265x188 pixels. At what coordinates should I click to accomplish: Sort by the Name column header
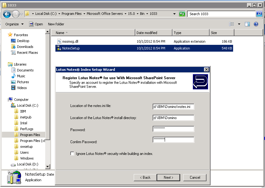coord(93,33)
